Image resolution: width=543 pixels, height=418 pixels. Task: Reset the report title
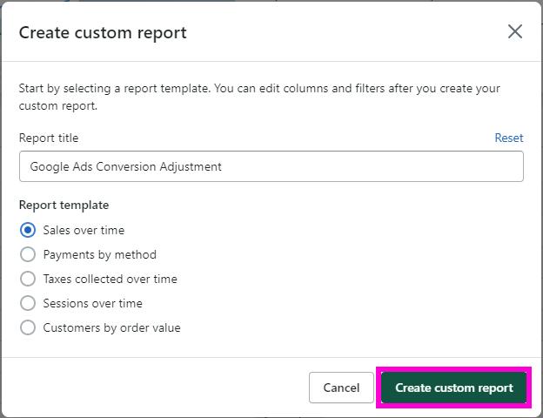pyautogui.click(x=509, y=138)
